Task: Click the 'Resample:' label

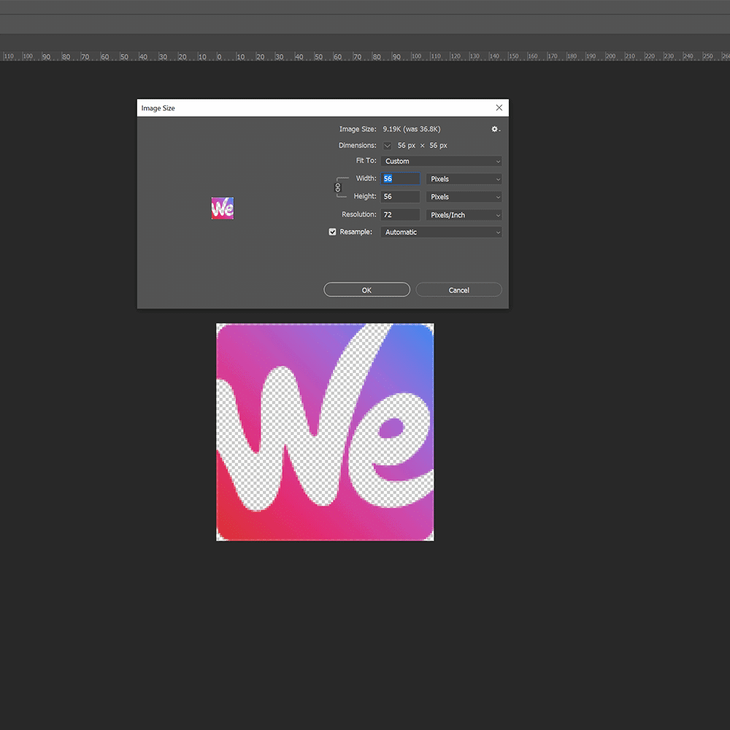Action: pyautogui.click(x=356, y=232)
